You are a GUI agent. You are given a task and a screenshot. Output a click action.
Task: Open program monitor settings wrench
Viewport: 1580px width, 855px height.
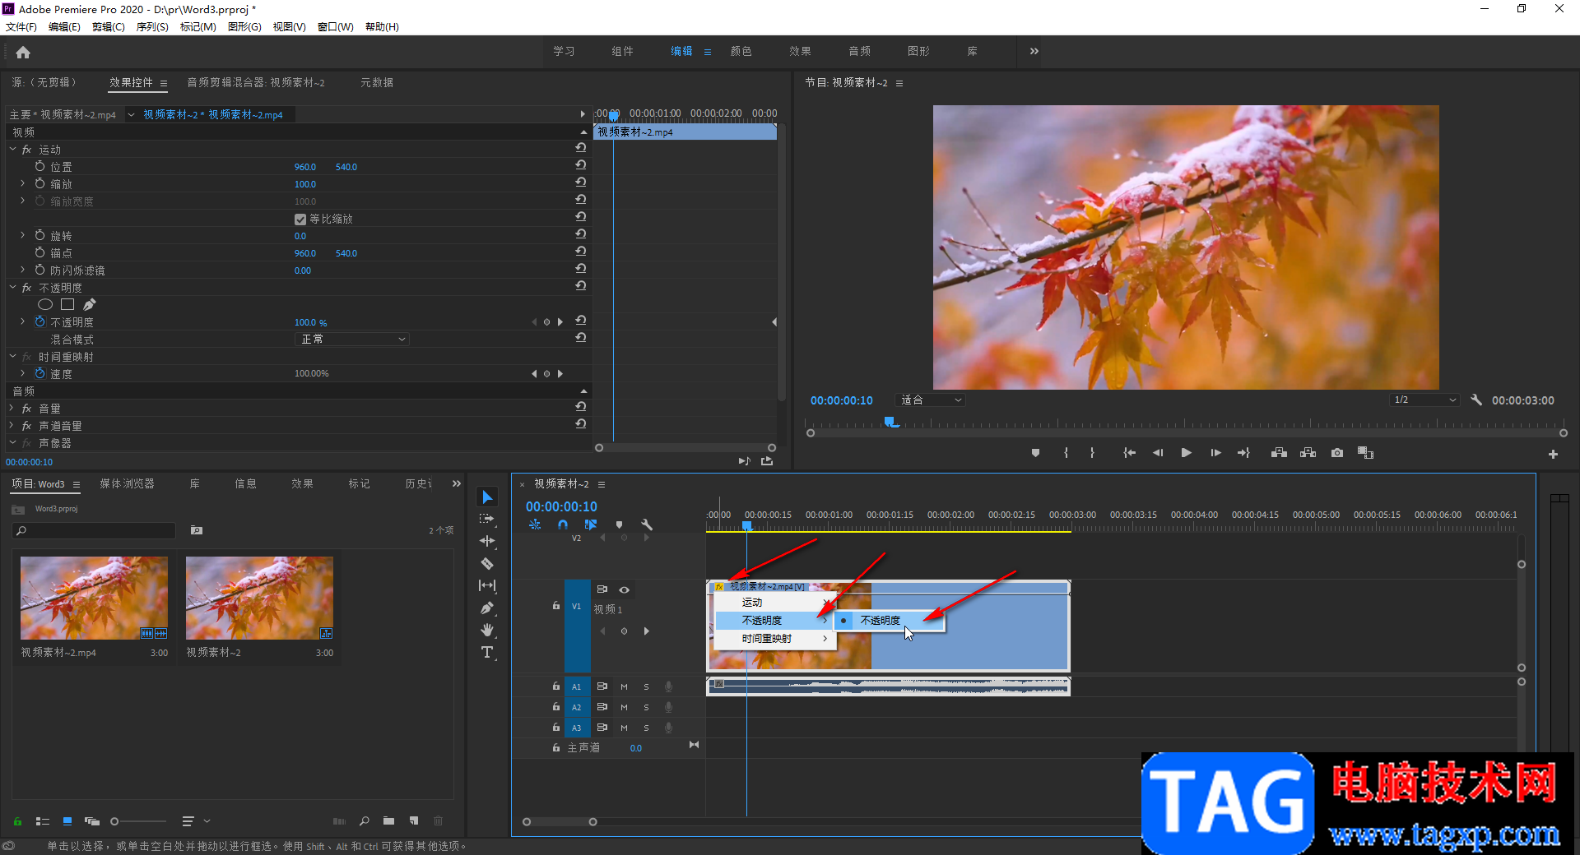pyautogui.click(x=1476, y=400)
